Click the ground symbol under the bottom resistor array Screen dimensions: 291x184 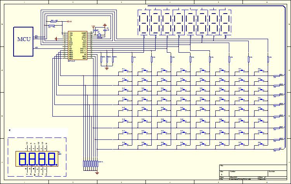[x=97, y=172]
